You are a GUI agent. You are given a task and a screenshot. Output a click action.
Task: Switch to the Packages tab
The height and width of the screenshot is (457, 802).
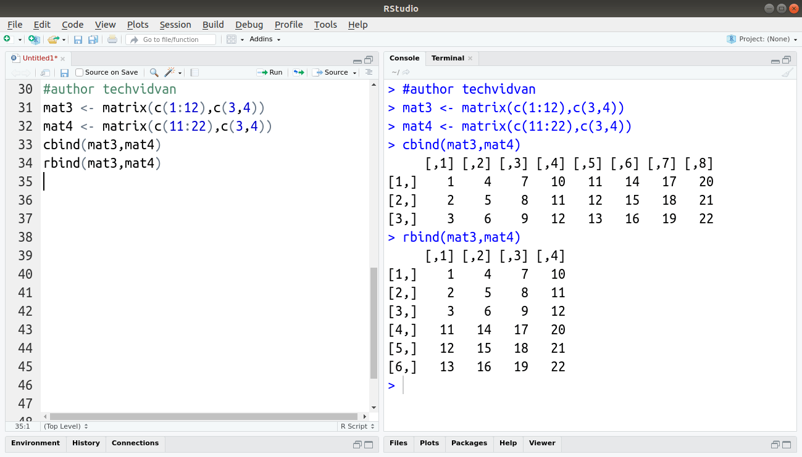point(469,443)
